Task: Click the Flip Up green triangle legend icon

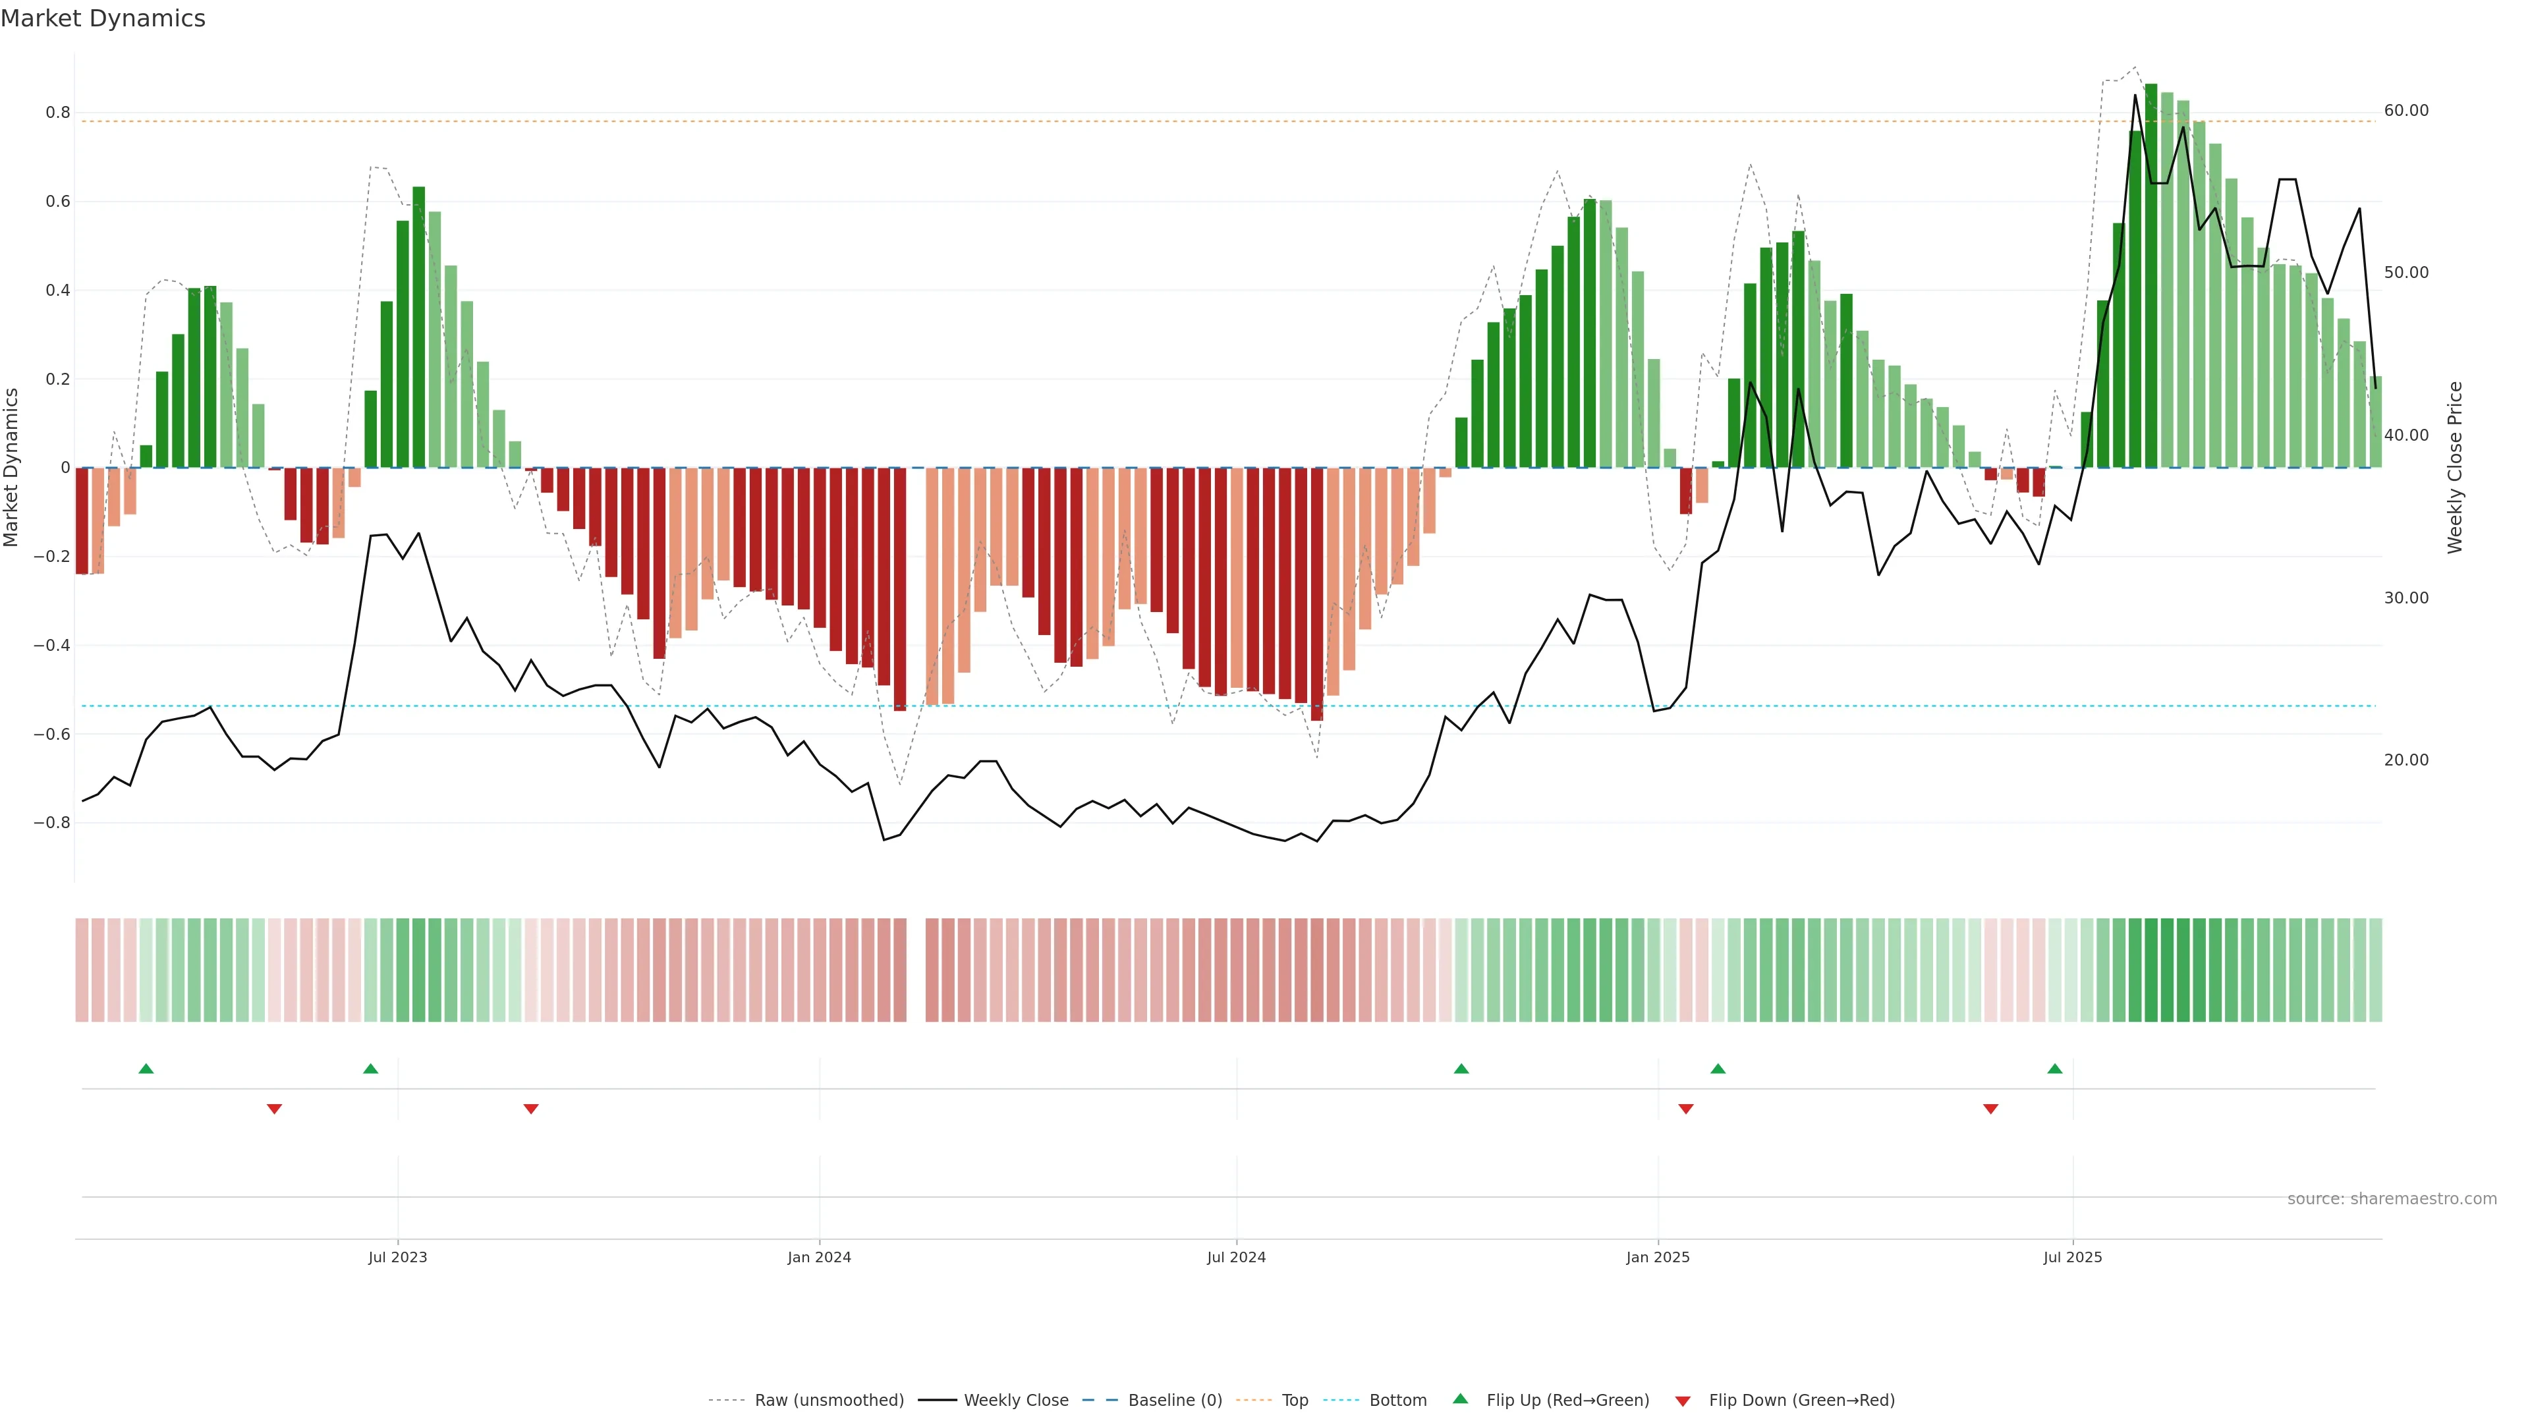Action: coord(1461,1399)
